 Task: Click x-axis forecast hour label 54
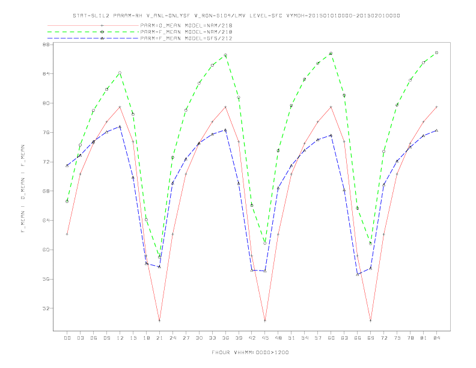point(305,338)
